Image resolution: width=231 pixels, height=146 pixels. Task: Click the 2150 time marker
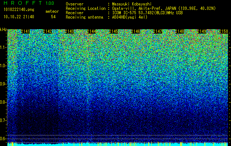point(224,31)
